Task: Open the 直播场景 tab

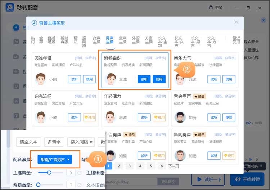Action: [x=51, y=40]
